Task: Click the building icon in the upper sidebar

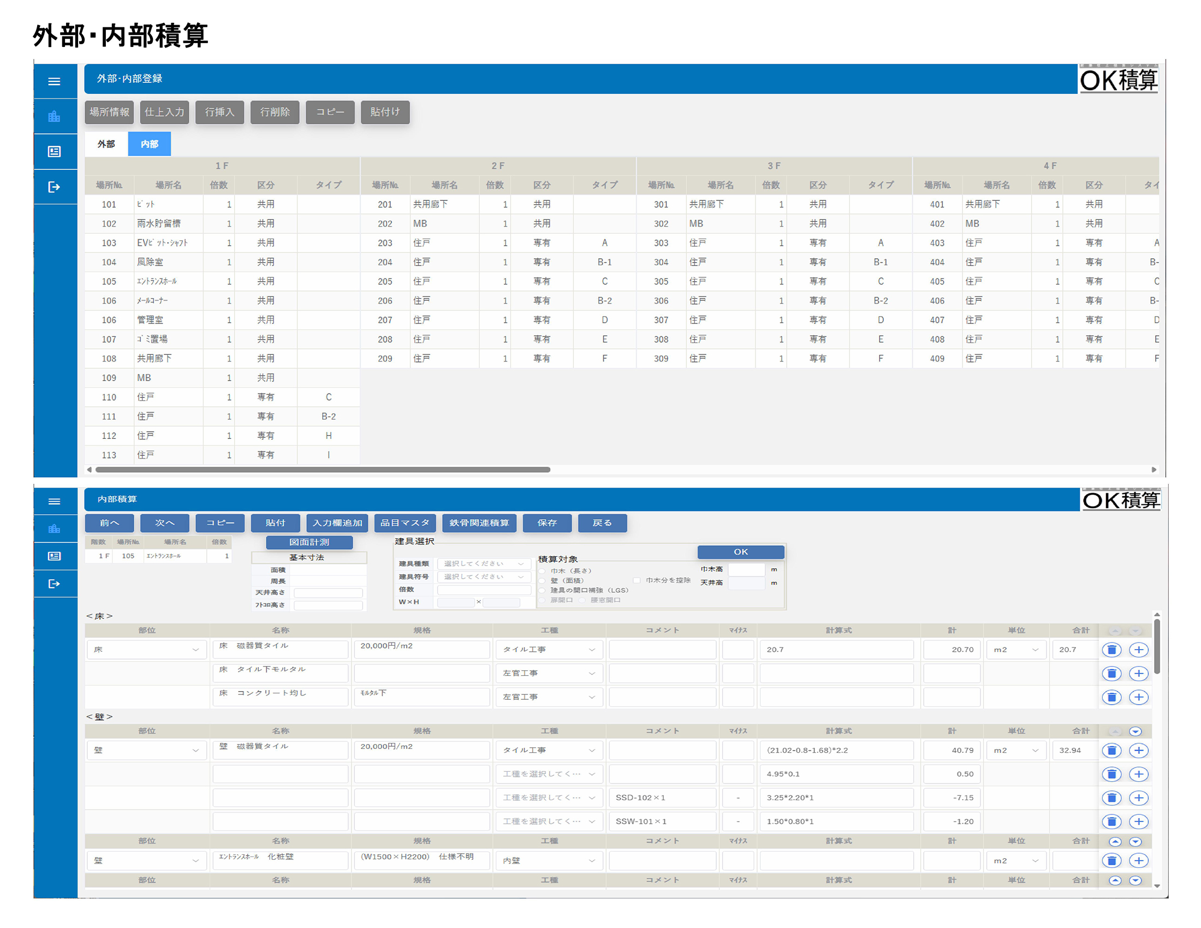Action: point(54,116)
